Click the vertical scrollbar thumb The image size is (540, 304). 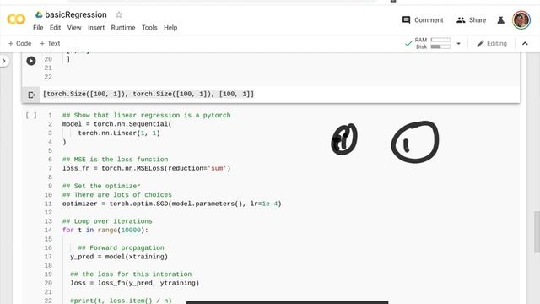point(537,232)
